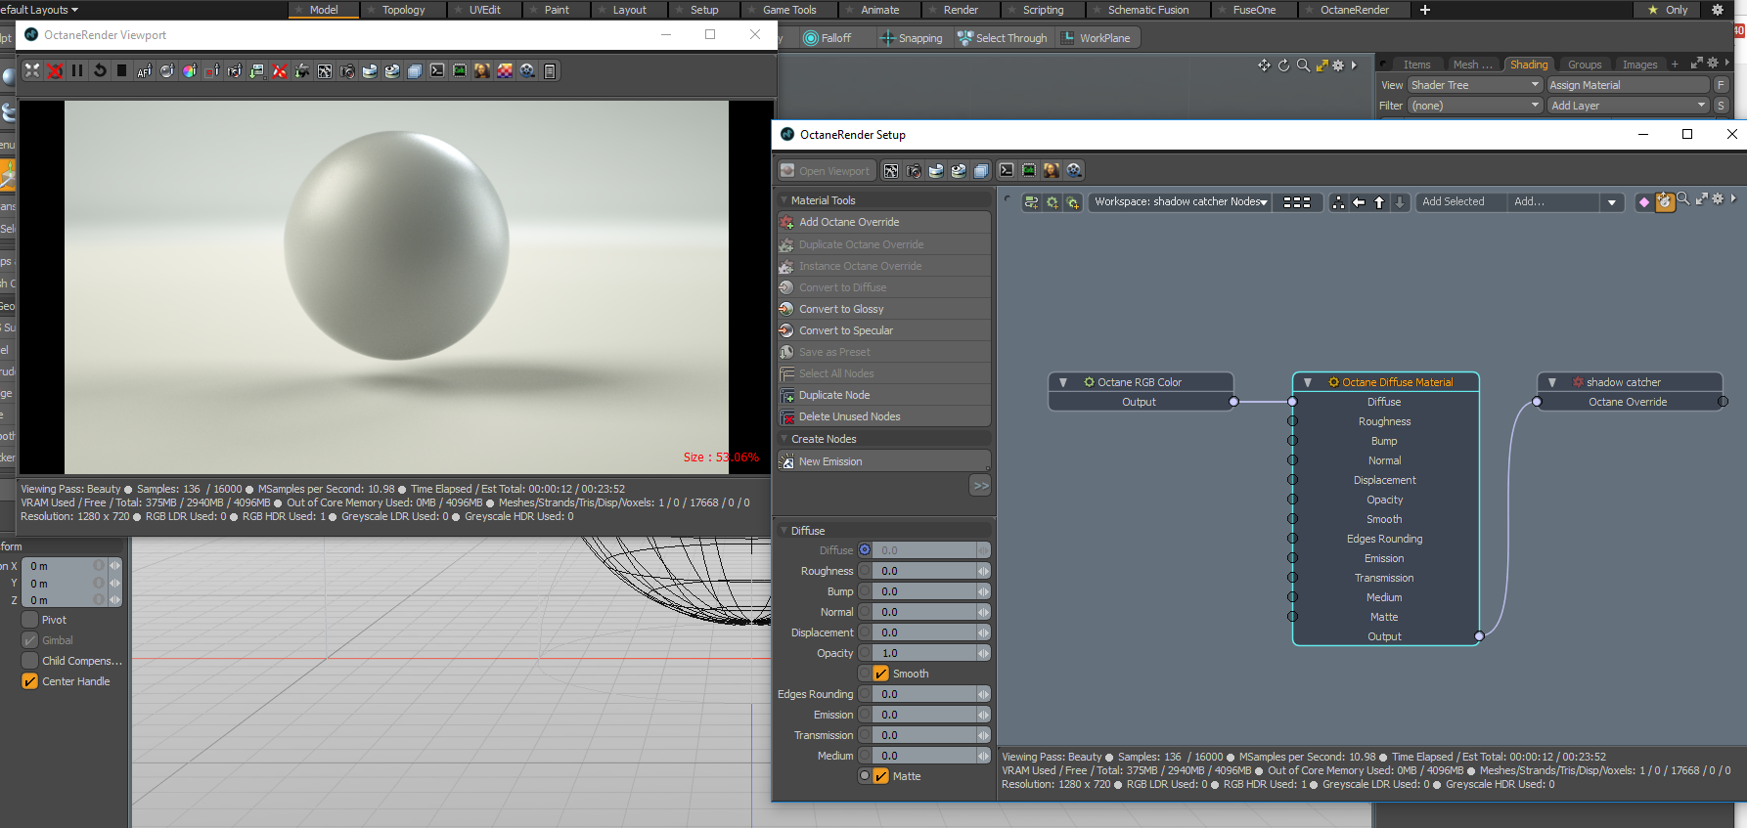Click the Roughness input on Diffuse Material node

1292,421
